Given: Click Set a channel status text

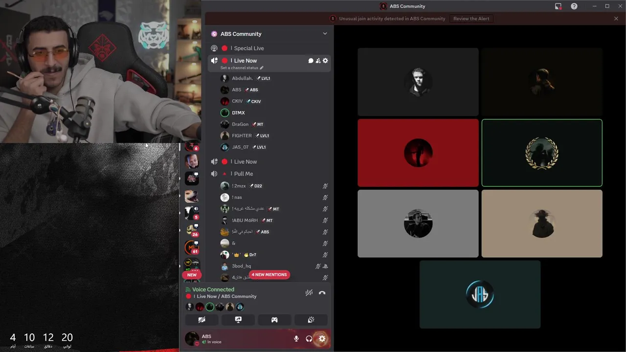Looking at the screenshot, I should 239,68.
